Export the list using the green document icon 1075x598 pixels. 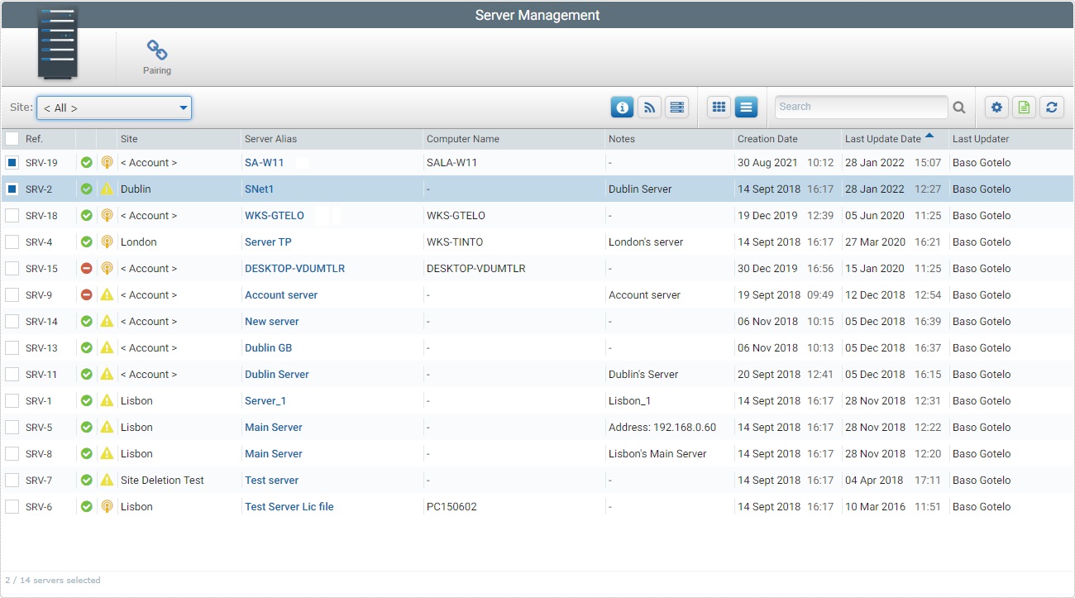point(1024,107)
